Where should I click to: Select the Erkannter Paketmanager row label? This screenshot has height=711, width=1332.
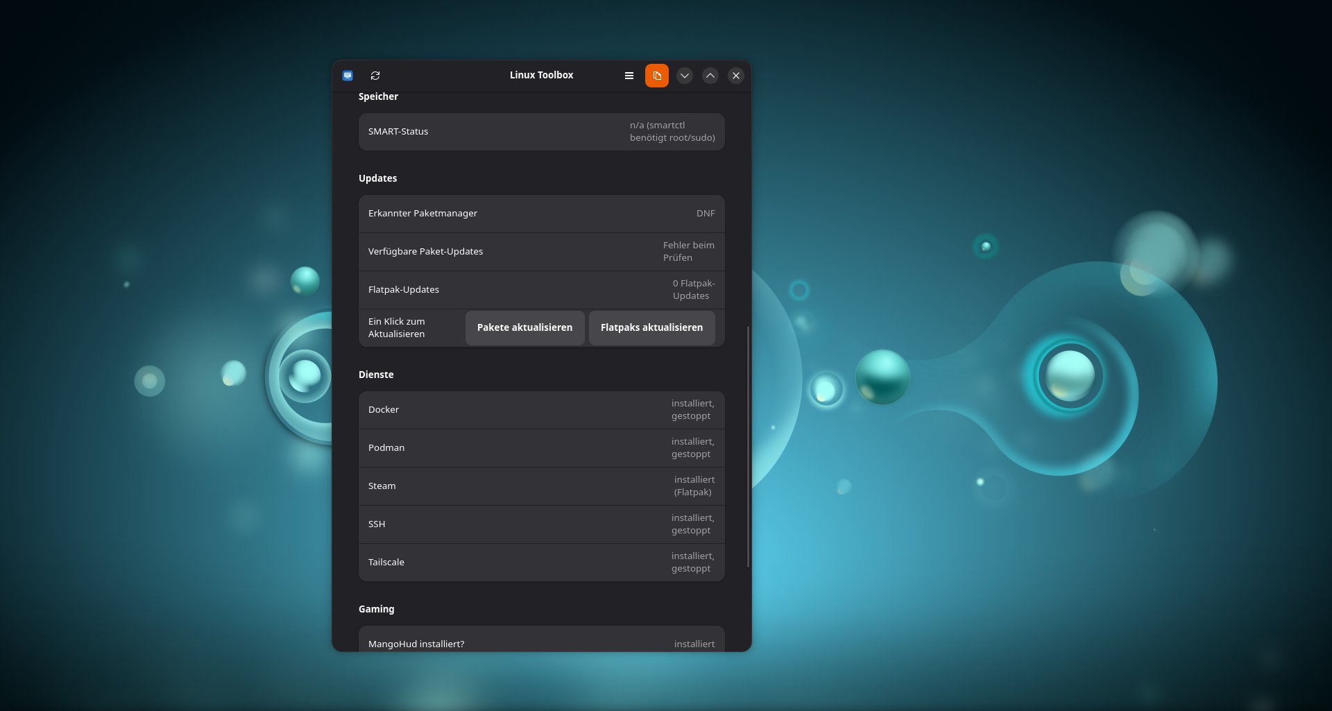[x=422, y=214]
